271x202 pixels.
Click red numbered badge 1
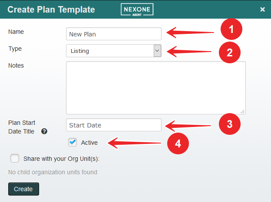pos(231,30)
